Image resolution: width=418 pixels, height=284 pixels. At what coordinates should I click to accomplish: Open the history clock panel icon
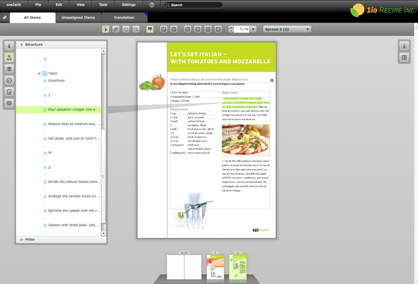click(9, 81)
